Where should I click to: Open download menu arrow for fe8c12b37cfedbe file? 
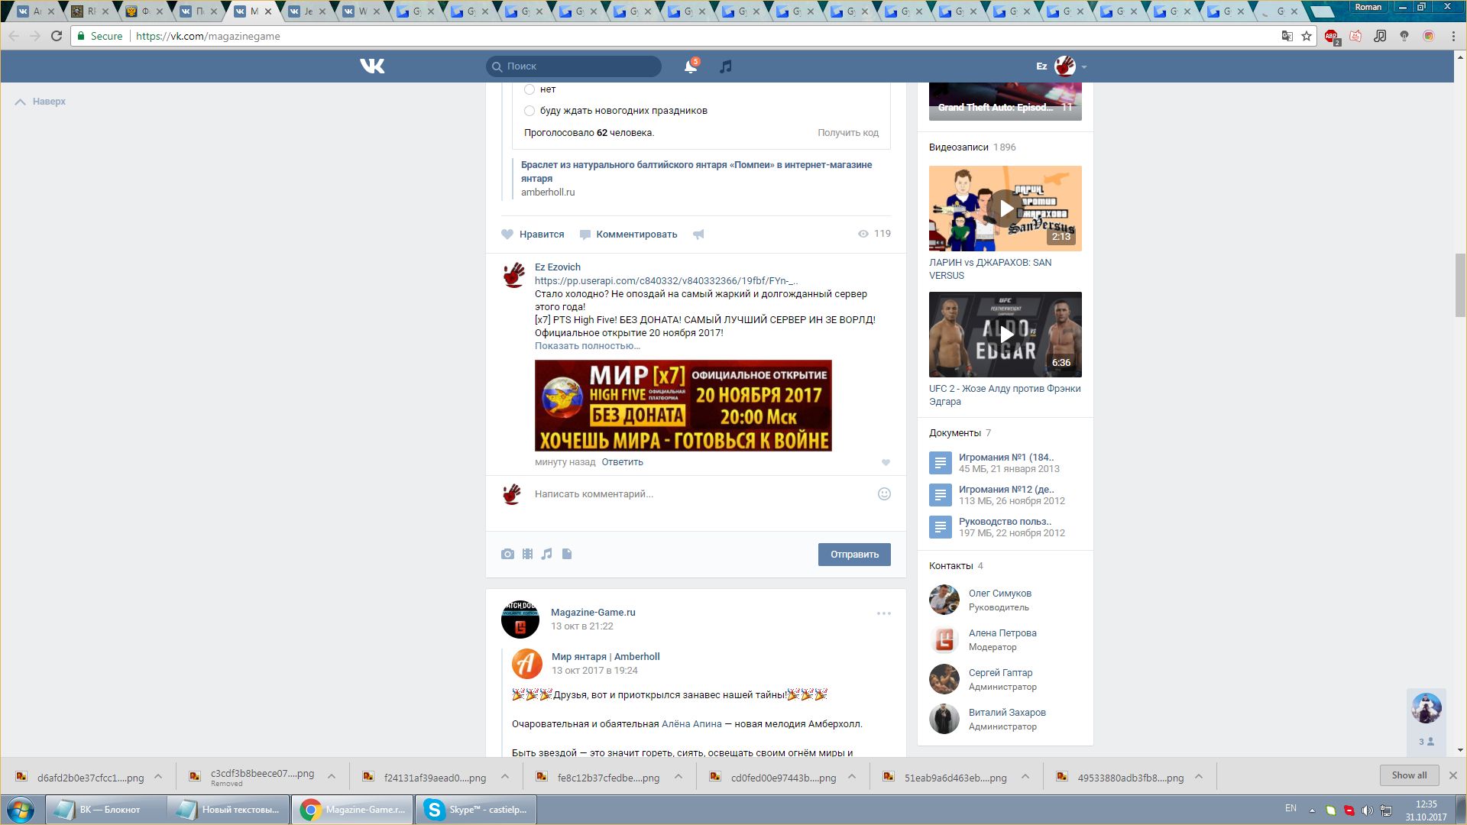pos(678,777)
